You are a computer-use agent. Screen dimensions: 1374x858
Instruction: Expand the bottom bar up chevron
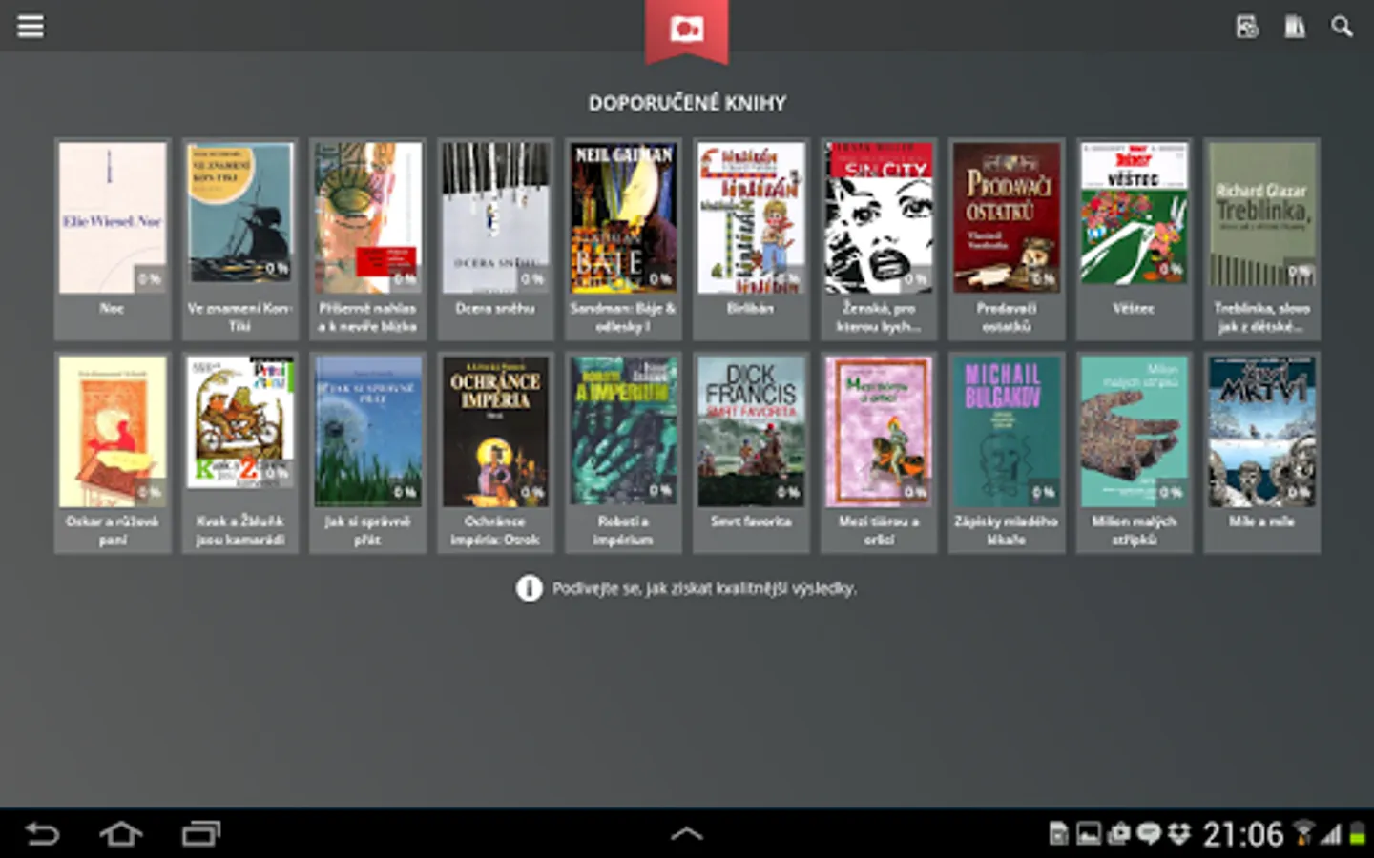[x=687, y=834]
